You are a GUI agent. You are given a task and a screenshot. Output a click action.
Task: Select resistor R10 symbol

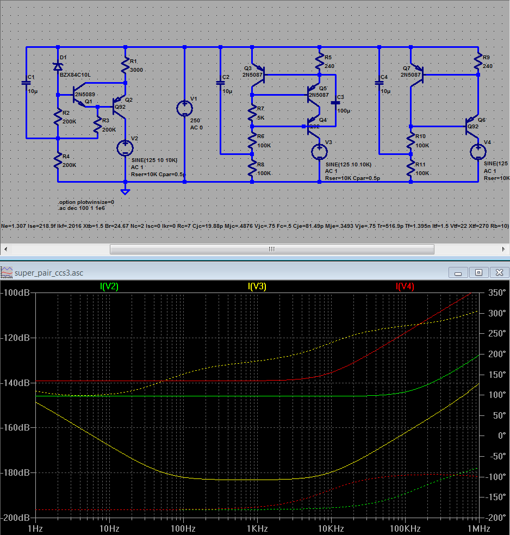(411, 140)
